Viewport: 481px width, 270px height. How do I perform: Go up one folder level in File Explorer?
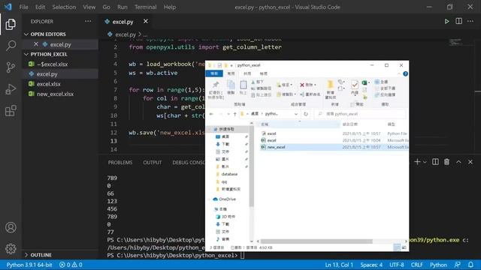click(235, 114)
